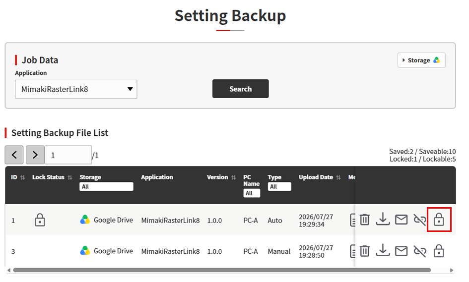Screen dimensions: 469x282
Task: Click the broken-link icon in row ID 3
Action: point(420,251)
